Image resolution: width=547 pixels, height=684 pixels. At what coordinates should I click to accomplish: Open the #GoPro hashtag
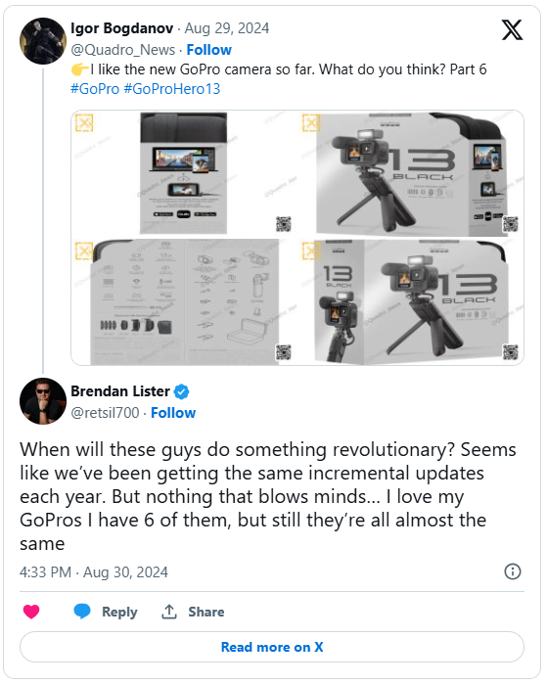95,88
